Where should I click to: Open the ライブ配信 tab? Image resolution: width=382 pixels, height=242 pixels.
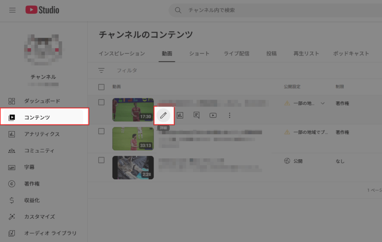(236, 54)
